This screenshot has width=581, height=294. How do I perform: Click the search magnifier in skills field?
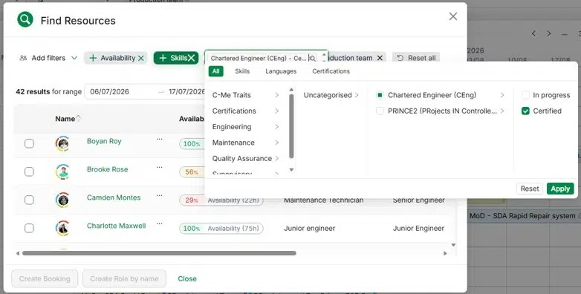click(312, 59)
